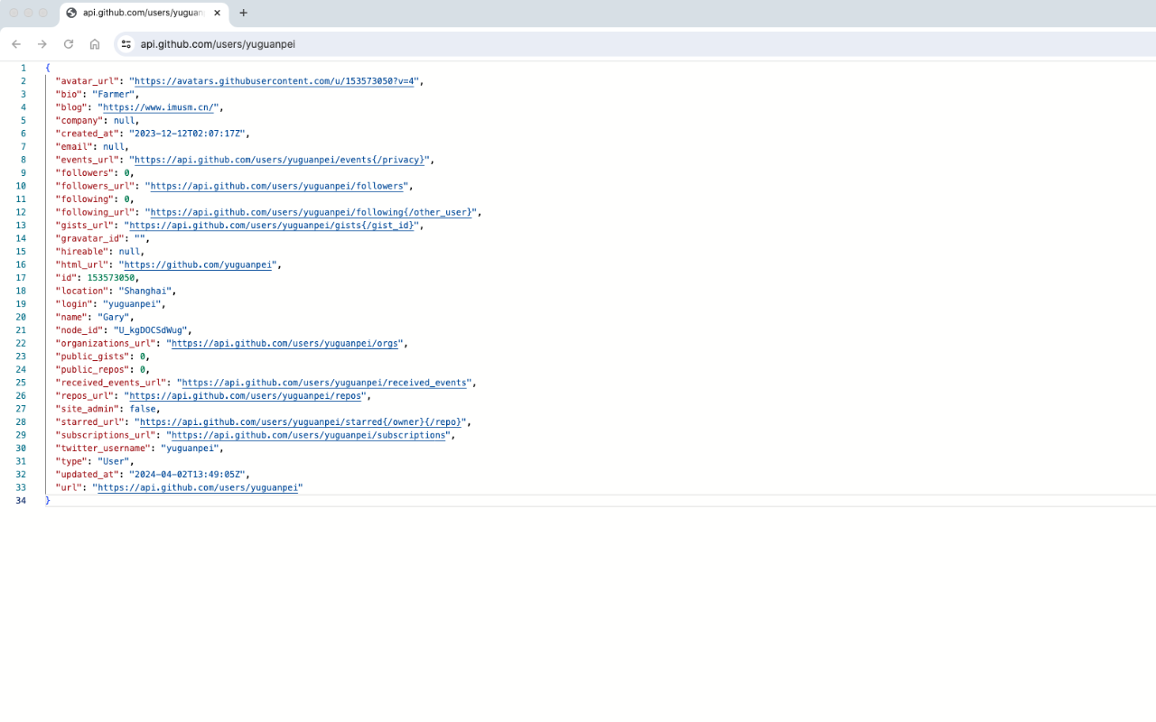Click line number 34
The height and width of the screenshot is (722, 1156).
tap(21, 500)
